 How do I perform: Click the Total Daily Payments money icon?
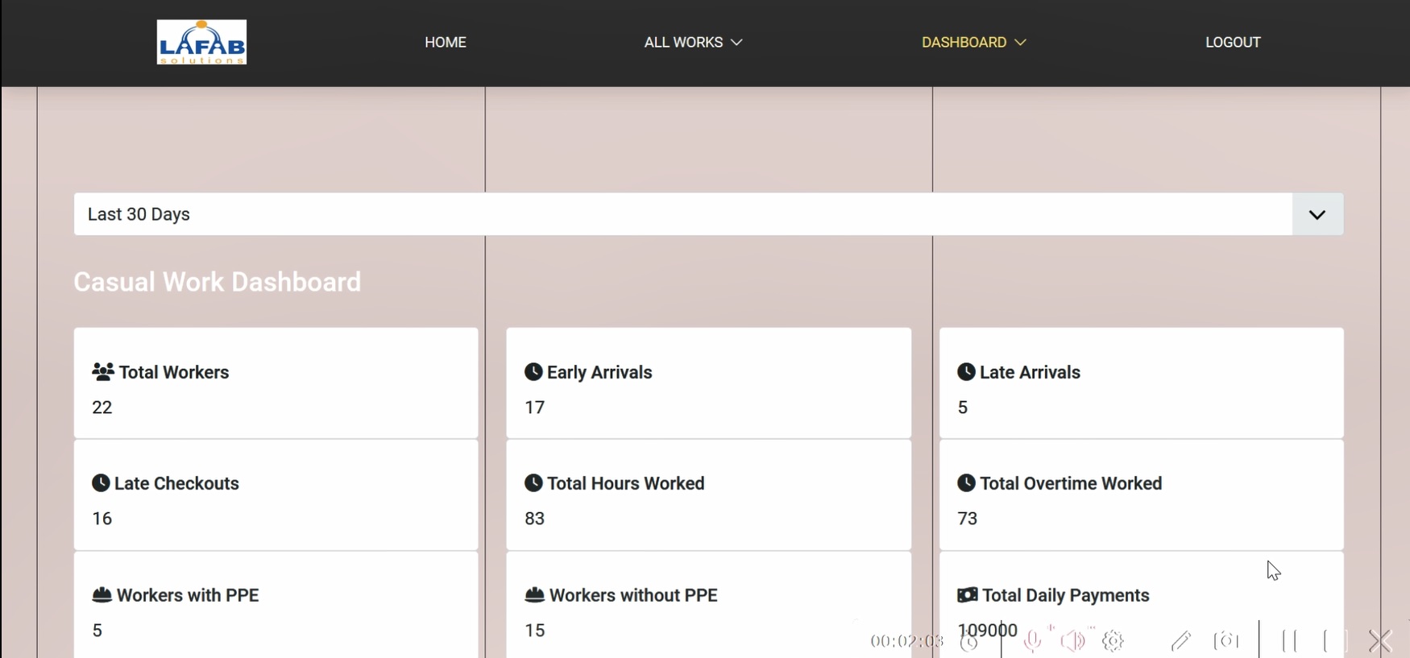click(x=967, y=595)
